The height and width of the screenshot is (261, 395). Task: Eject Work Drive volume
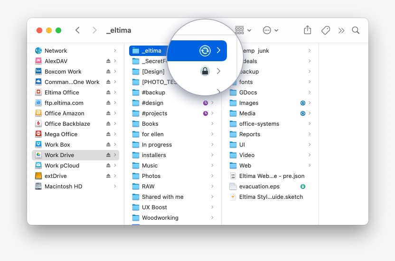pos(108,155)
